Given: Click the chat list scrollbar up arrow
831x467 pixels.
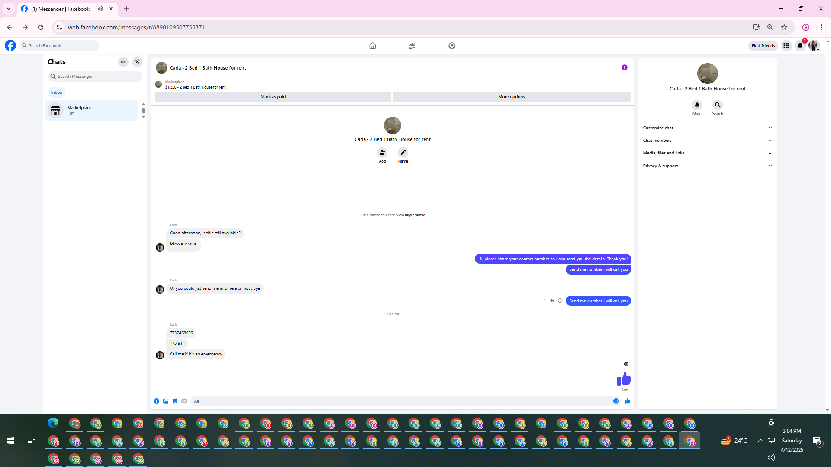Looking at the screenshot, I should (x=143, y=104).
